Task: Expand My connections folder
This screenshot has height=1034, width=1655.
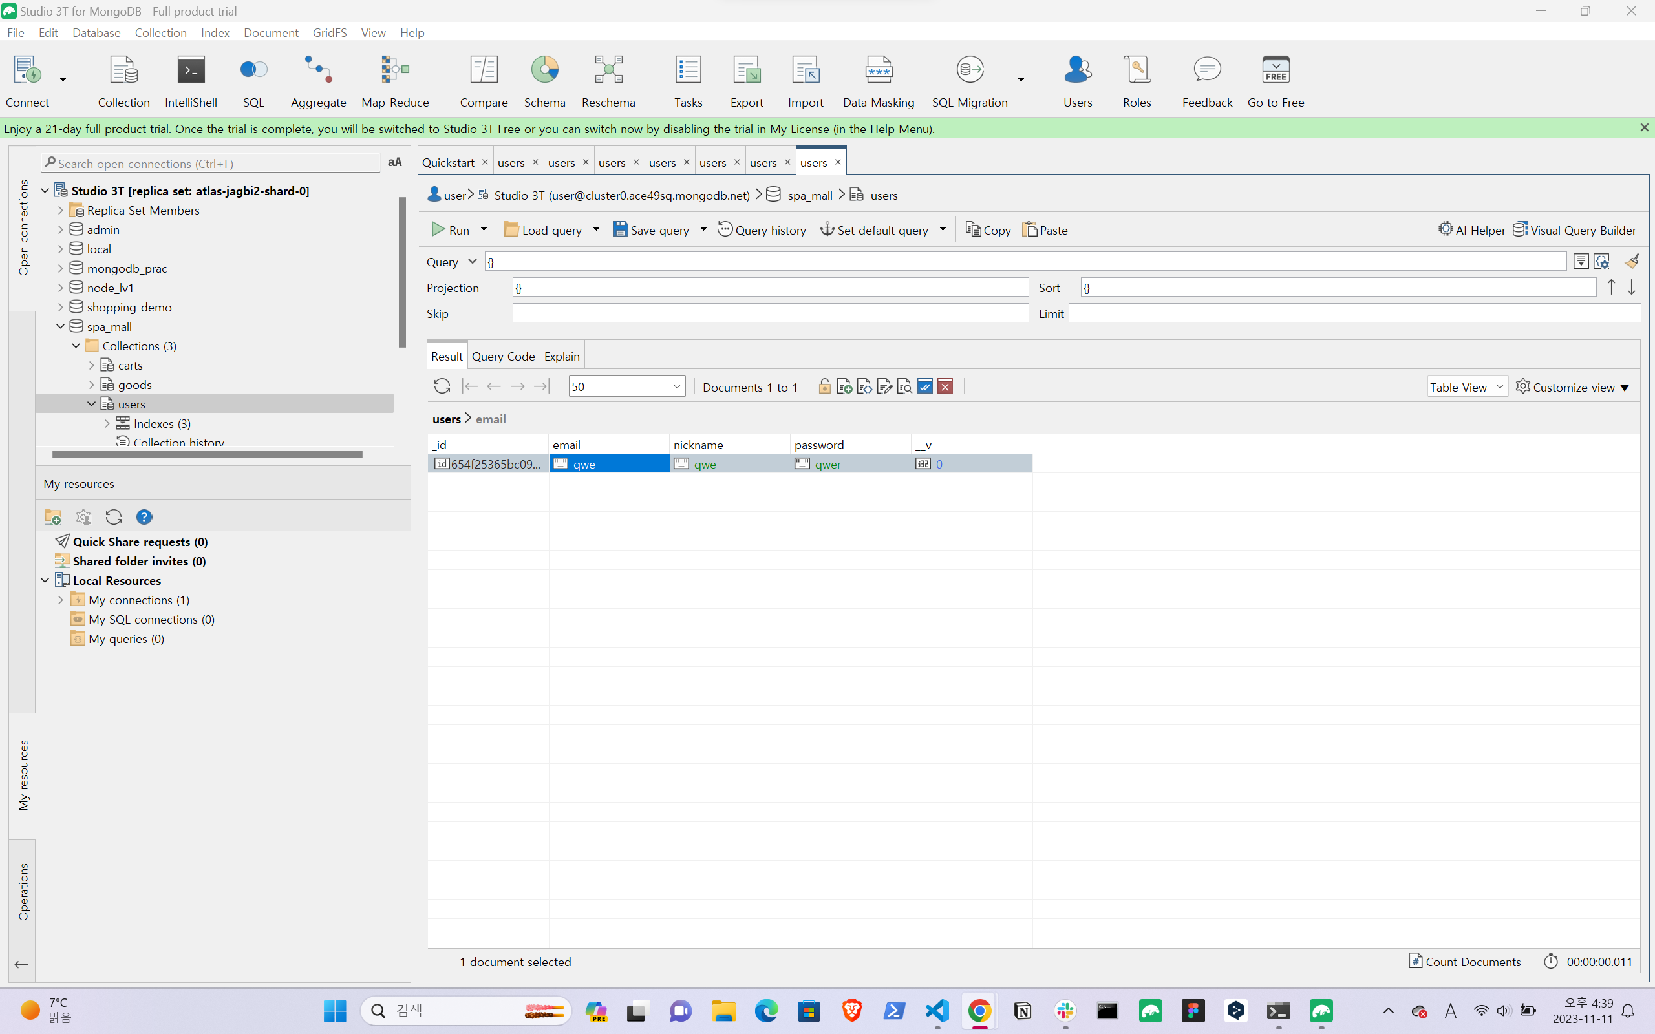Action: [61, 600]
